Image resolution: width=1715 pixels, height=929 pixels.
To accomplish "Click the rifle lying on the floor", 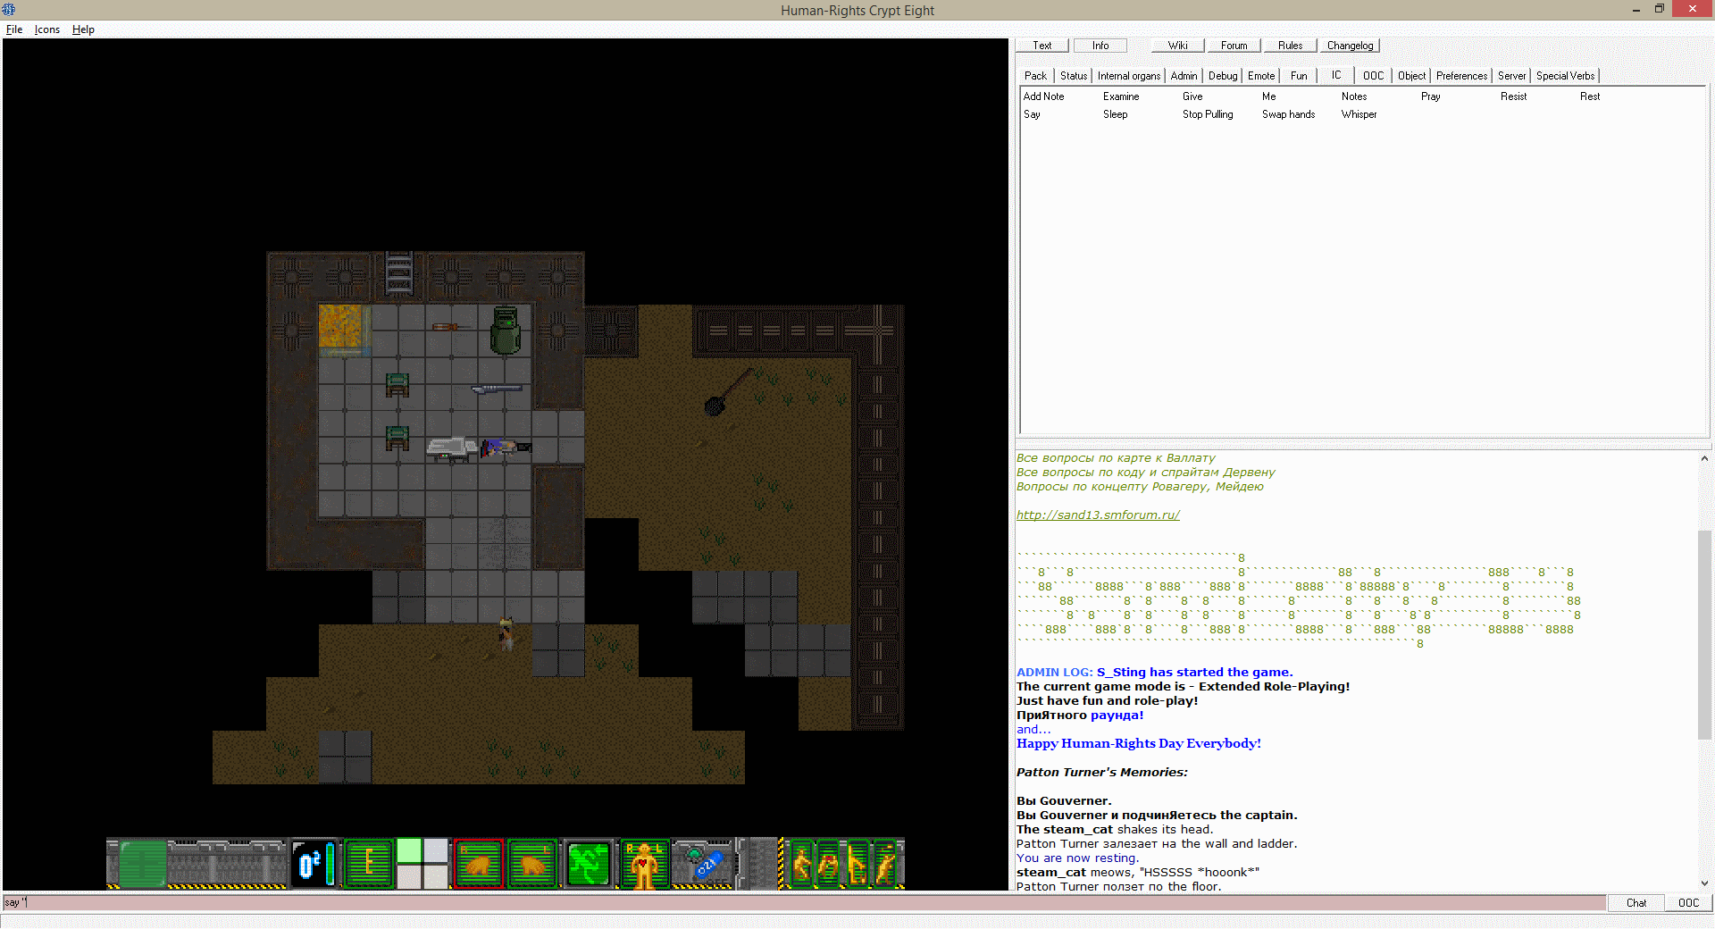I will [497, 389].
